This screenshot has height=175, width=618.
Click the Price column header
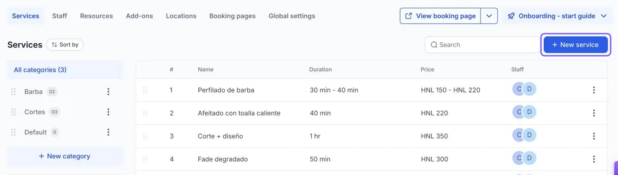(x=428, y=70)
